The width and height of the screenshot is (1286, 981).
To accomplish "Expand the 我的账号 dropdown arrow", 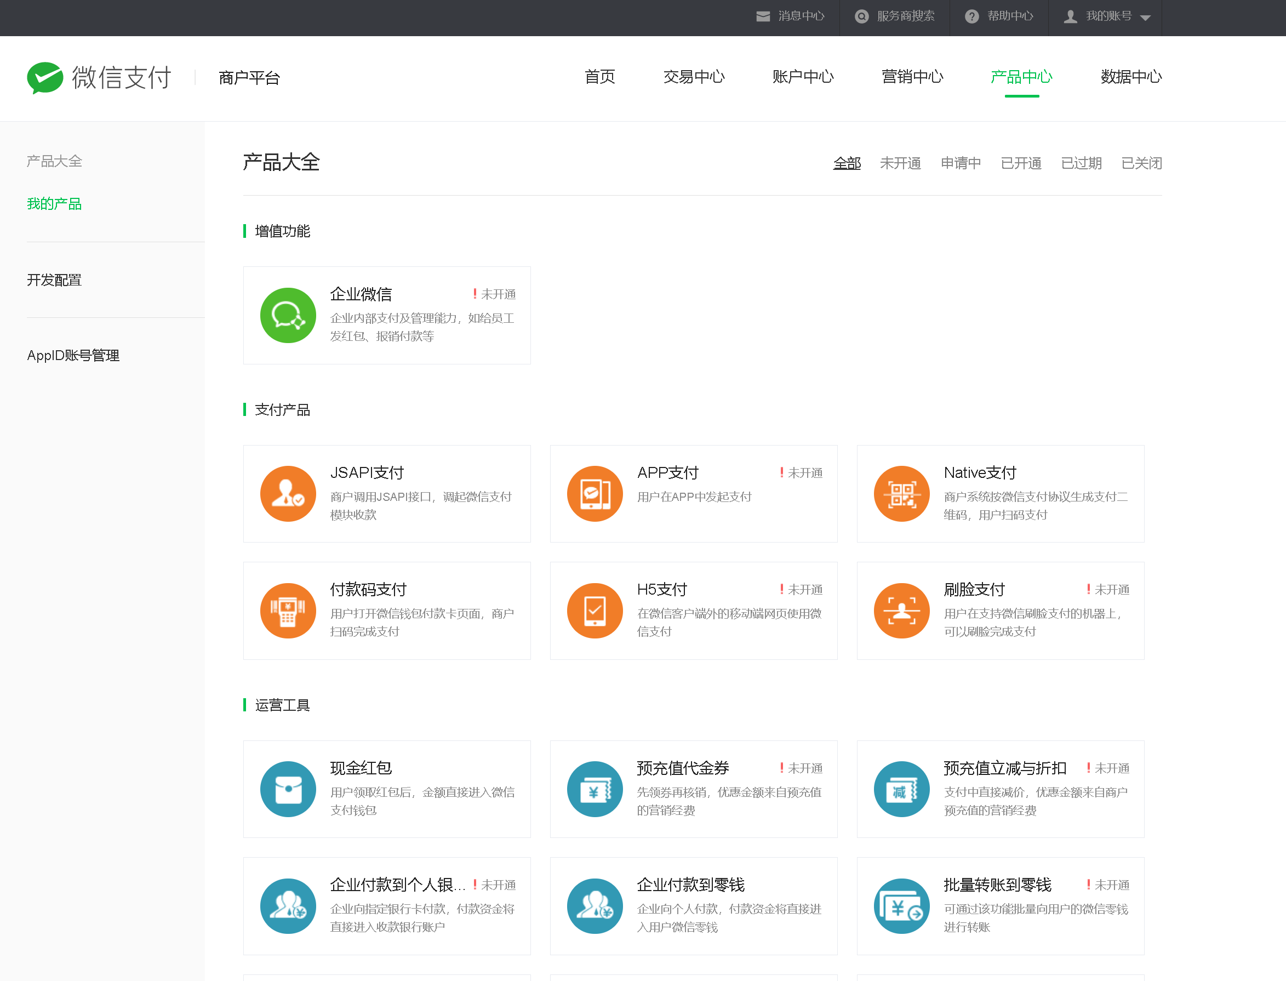I will pyautogui.click(x=1145, y=18).
